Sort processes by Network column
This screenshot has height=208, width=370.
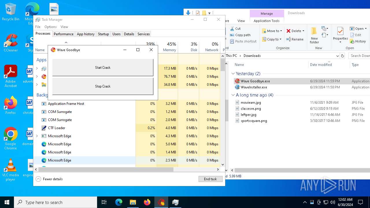click(210, 47)
